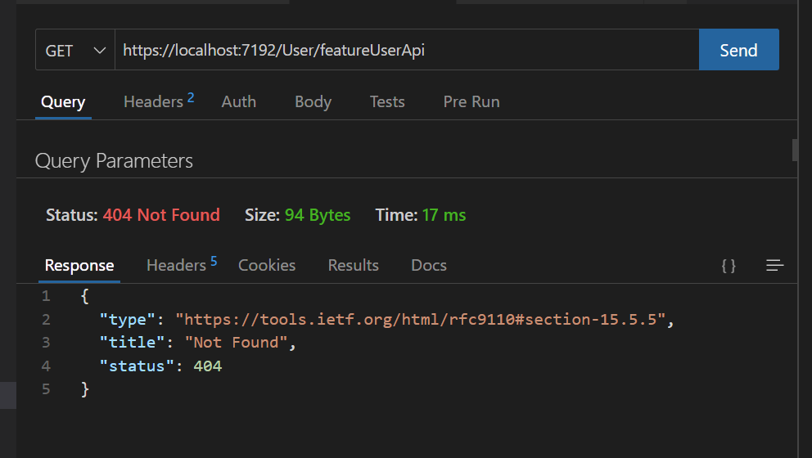Open the response options lines menu icon
This screenshot has height=458, width=812.
pyautogui.click(x=774, y=266)
